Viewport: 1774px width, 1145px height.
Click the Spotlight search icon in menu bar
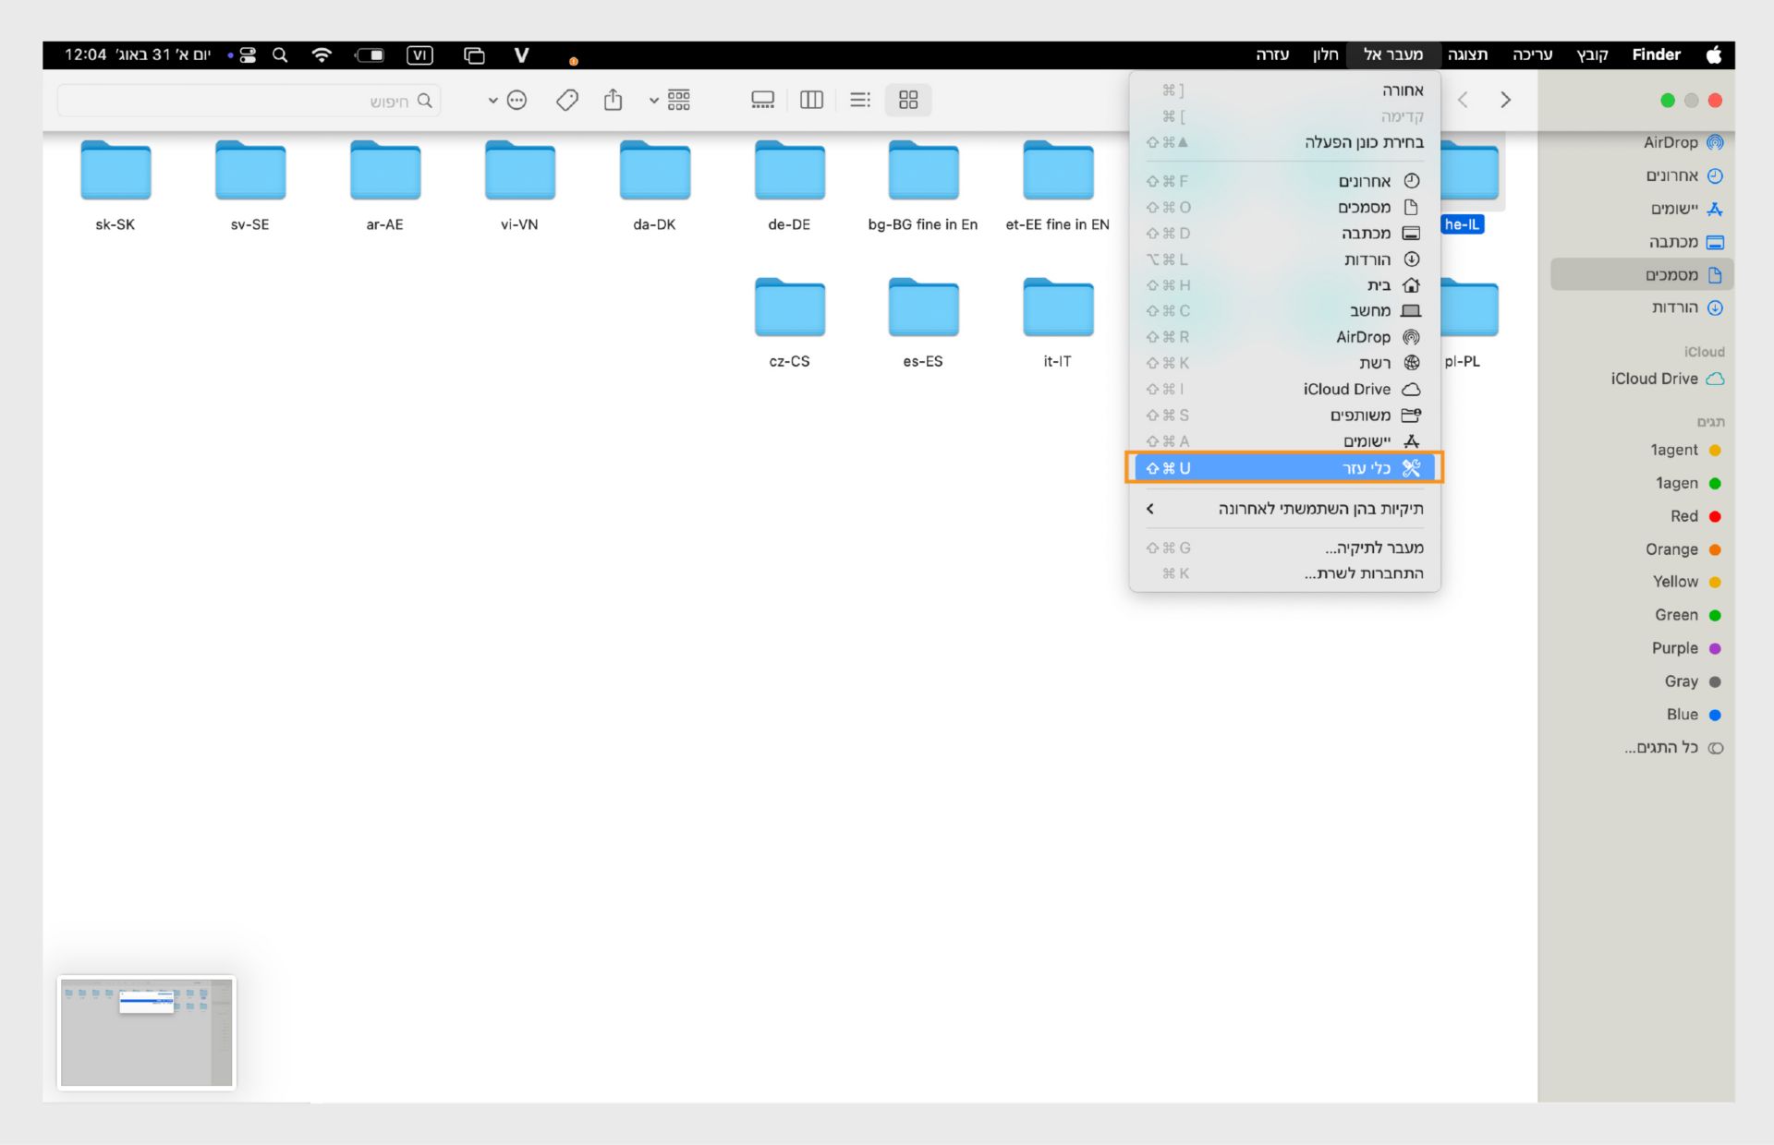(280, 55)
